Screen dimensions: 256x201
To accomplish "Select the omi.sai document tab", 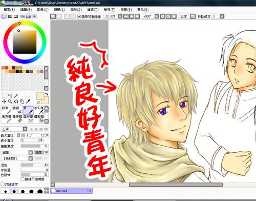I will point(72,191).
